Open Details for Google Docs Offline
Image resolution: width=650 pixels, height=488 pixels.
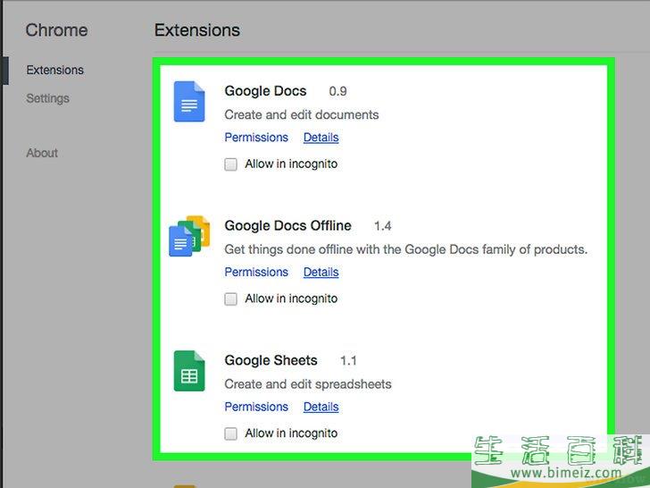click(321, 273)
